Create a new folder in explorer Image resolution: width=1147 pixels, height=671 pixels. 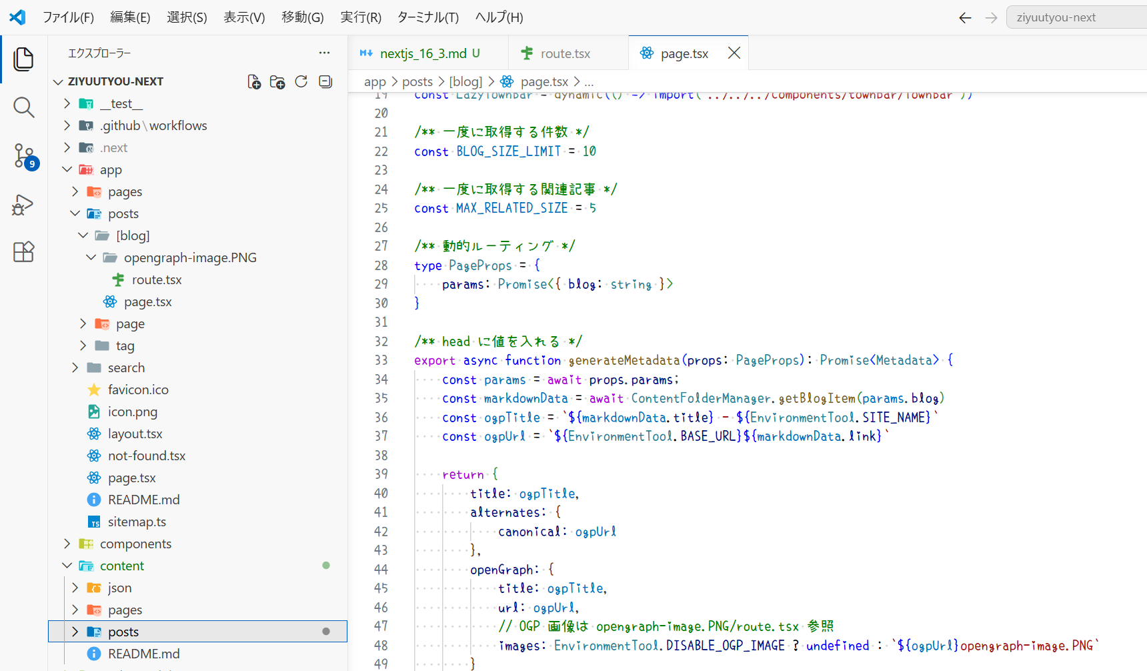277,81
